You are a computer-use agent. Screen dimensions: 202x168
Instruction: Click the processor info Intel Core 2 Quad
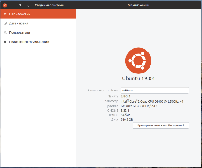click(152, 101)
